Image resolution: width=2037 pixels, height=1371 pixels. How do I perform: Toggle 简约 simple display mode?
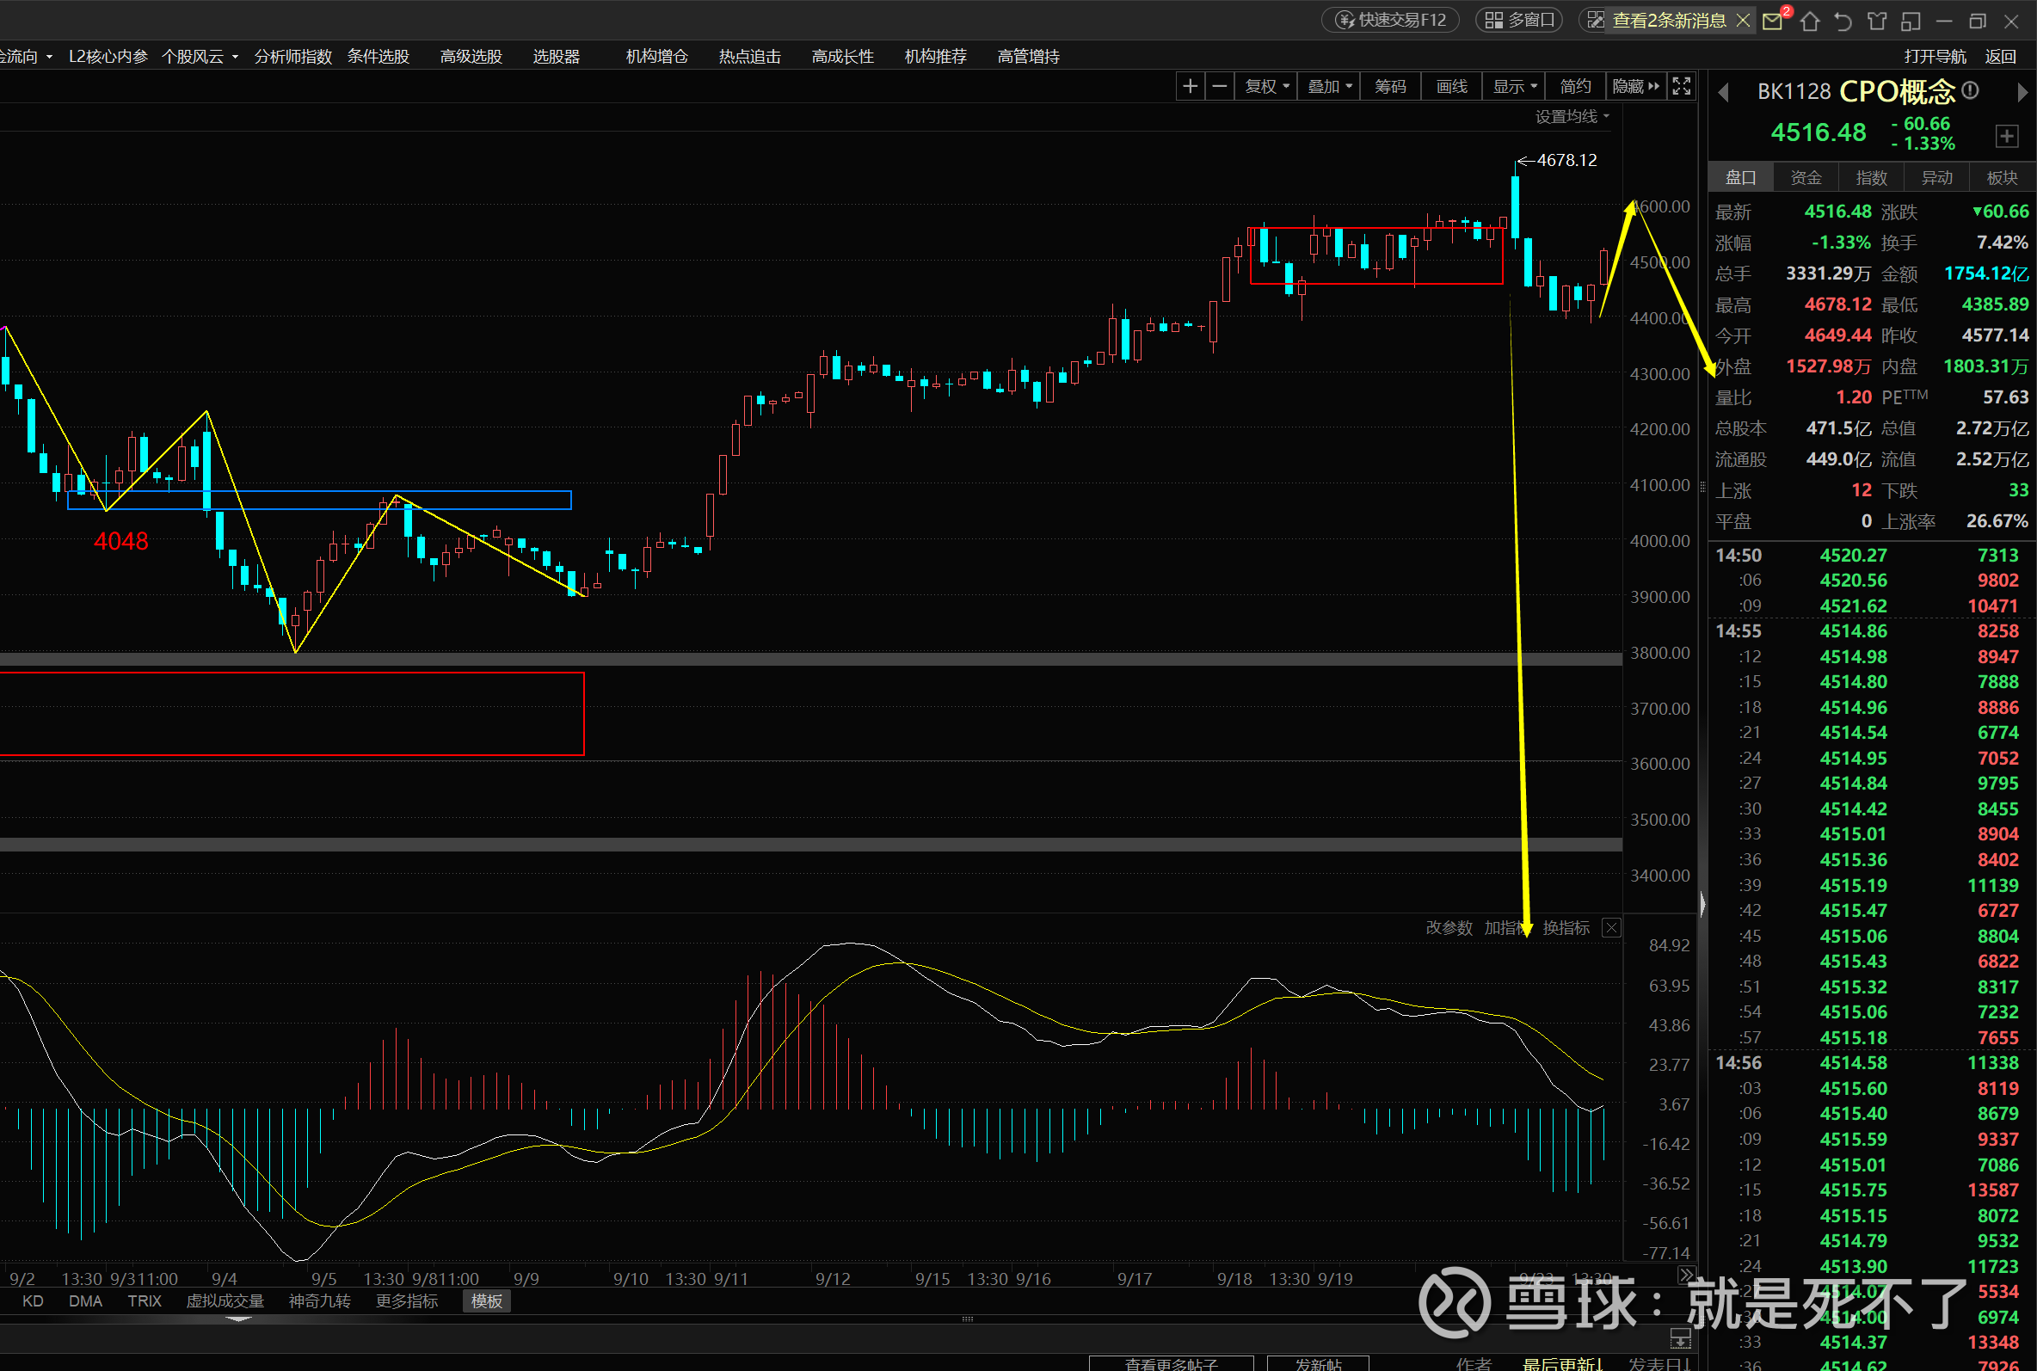1574,87
